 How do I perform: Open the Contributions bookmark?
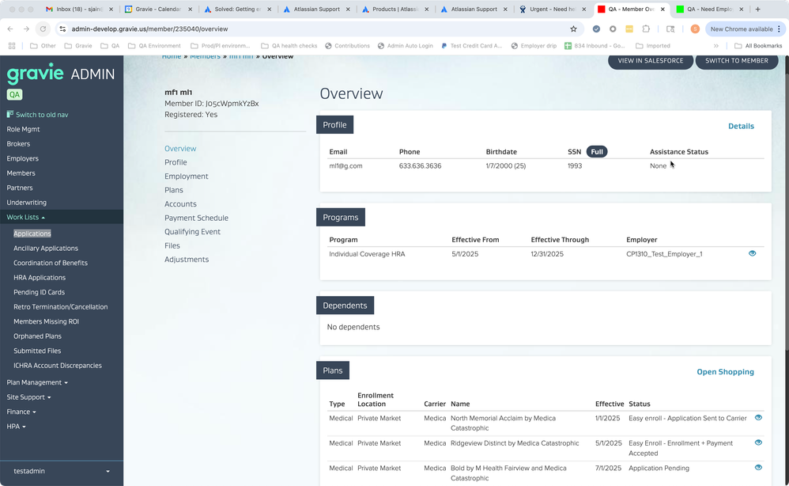(347, 46)
